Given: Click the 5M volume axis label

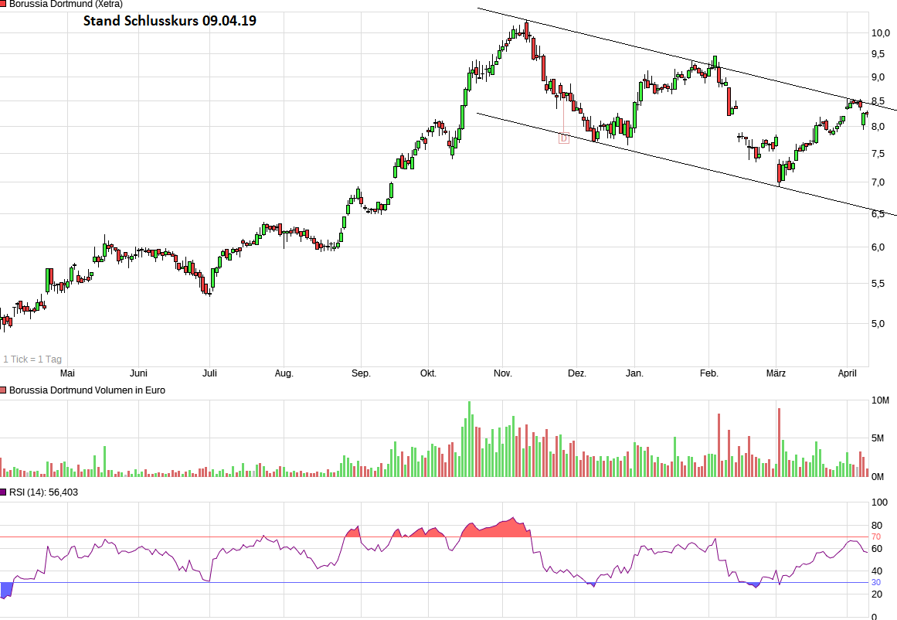Looking at the screenshot, I should 878,438.
